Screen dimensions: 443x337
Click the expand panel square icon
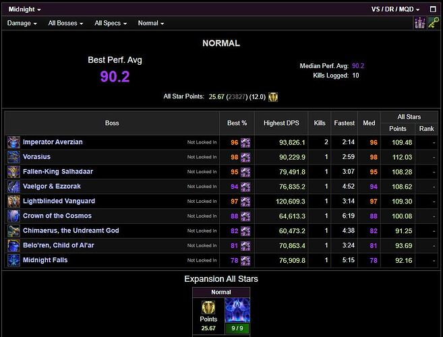[433, 9]
